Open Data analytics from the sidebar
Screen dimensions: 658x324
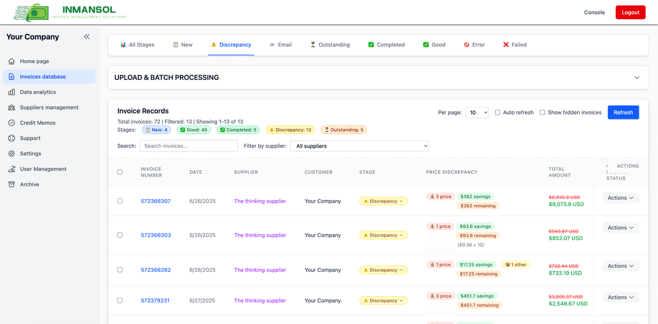pos(12,92)
